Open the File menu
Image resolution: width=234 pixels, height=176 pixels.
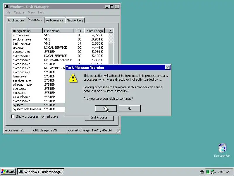coord(8,12)
